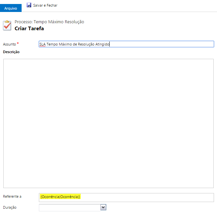This screenshot has width=217, height=215.
Task: Expand the Duração dropdown arrow
Action: pos(103,207)
